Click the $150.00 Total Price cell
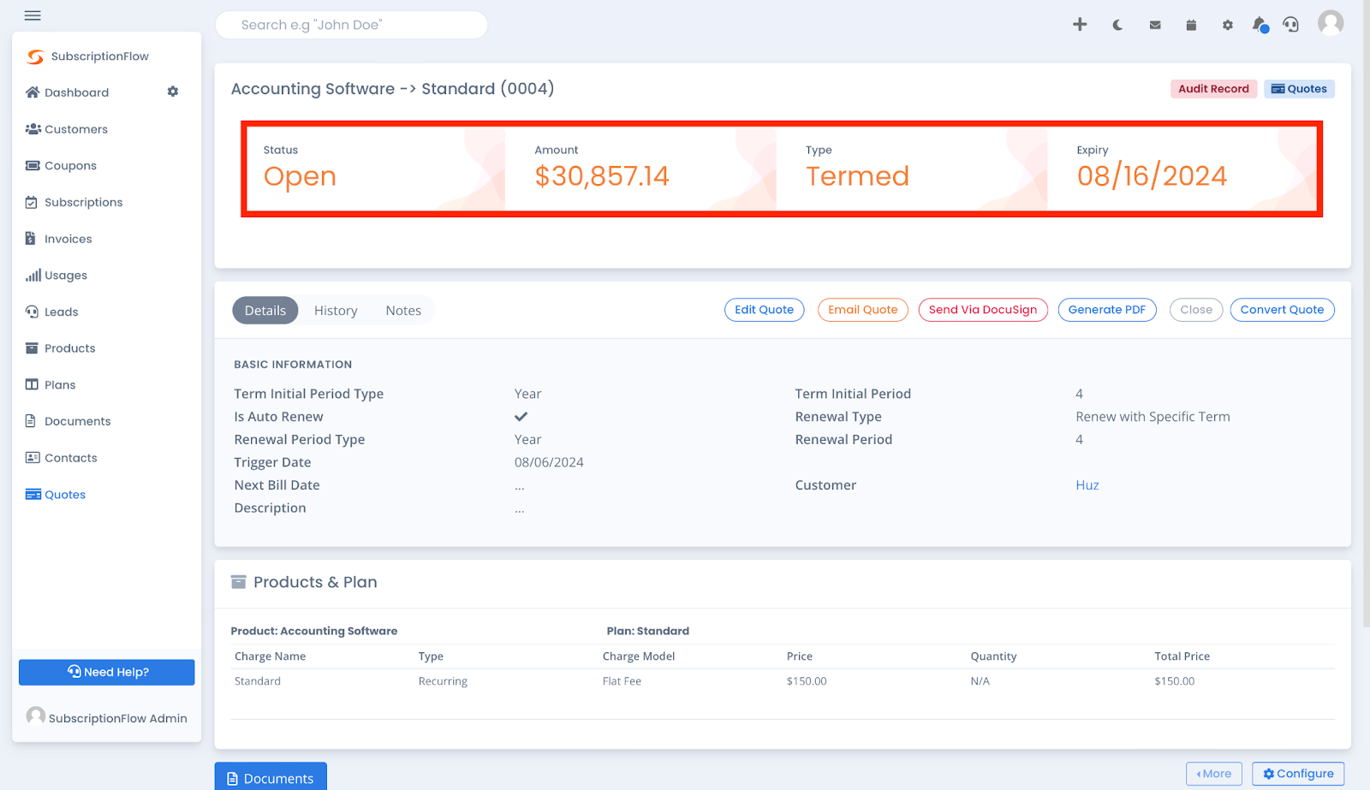 click(1174, 681)
